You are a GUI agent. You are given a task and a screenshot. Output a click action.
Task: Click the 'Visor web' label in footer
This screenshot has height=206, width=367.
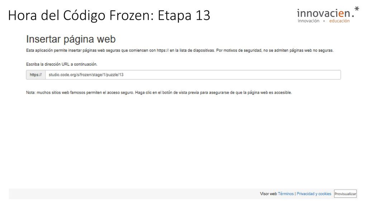pos(268,193)
